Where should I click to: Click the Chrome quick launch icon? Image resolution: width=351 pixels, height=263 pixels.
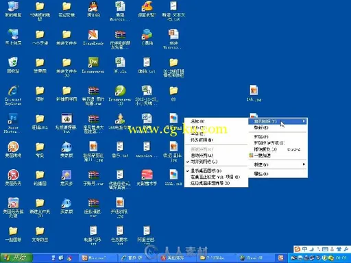pos(69,258)
